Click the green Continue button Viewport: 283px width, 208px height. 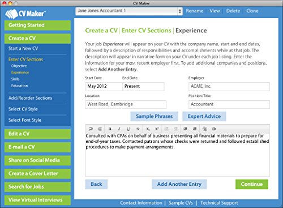tap(252, 184)
